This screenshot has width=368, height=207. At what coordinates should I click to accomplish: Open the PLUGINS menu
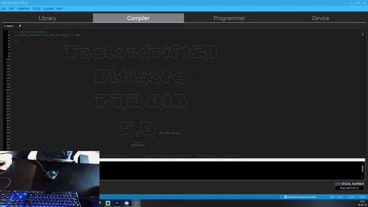[x=48, y=9]
